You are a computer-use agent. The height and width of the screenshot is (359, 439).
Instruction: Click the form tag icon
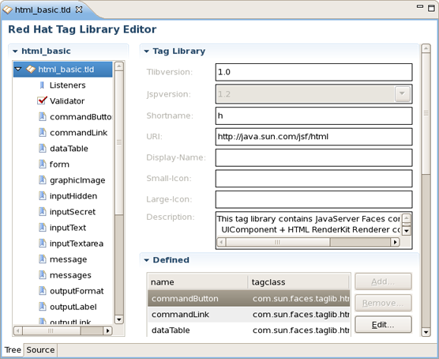(x=43, y=164)
